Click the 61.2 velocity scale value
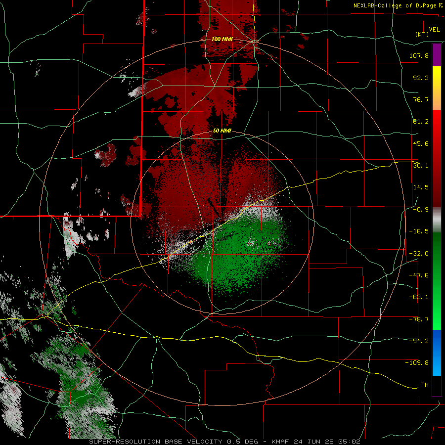 pos(421,122)
